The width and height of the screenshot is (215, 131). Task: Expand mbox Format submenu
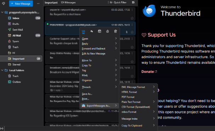tap(138, 112)
